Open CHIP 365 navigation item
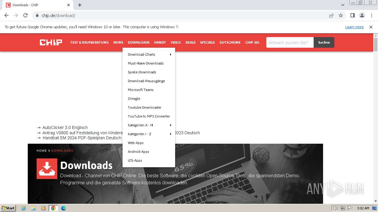This screenshot has height=212, width=378. pos(252,42)
